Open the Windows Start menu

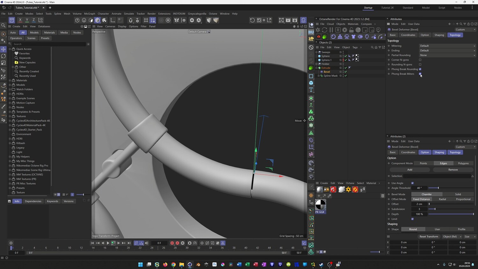(x=140, y=264)
